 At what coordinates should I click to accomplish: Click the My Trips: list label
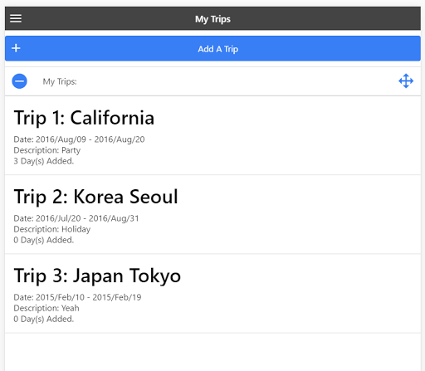point(60,81)
